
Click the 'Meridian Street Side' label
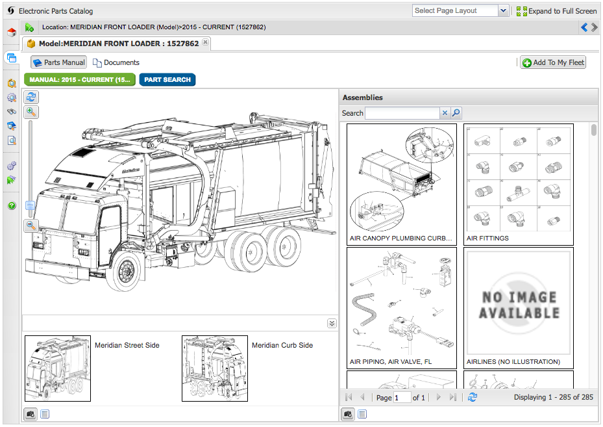pos(127,345)
